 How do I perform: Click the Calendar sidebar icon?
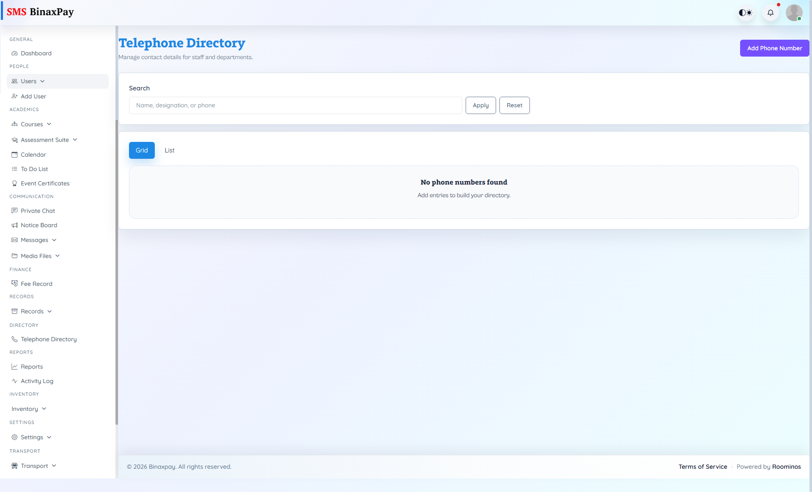point(14,155)
